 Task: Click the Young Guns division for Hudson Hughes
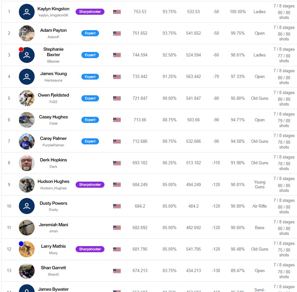coord(260,185)
